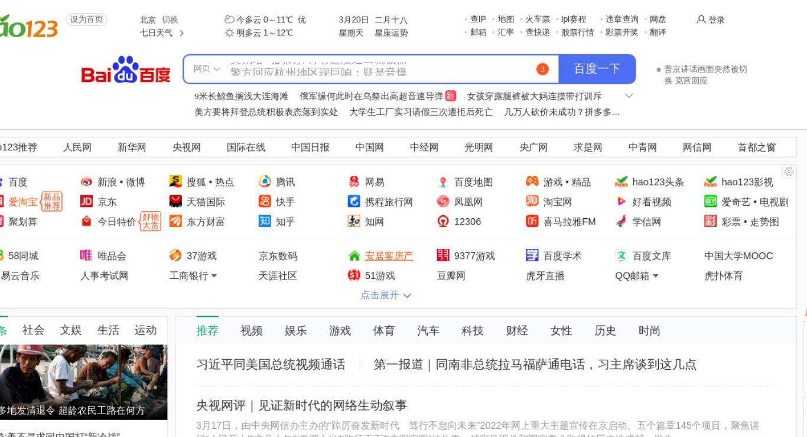Image resolution: width=807 pixels, height=437 pixels.
Task: Click the 37游戏 icon
Action: pyautogui.click(x=175, y=255)
